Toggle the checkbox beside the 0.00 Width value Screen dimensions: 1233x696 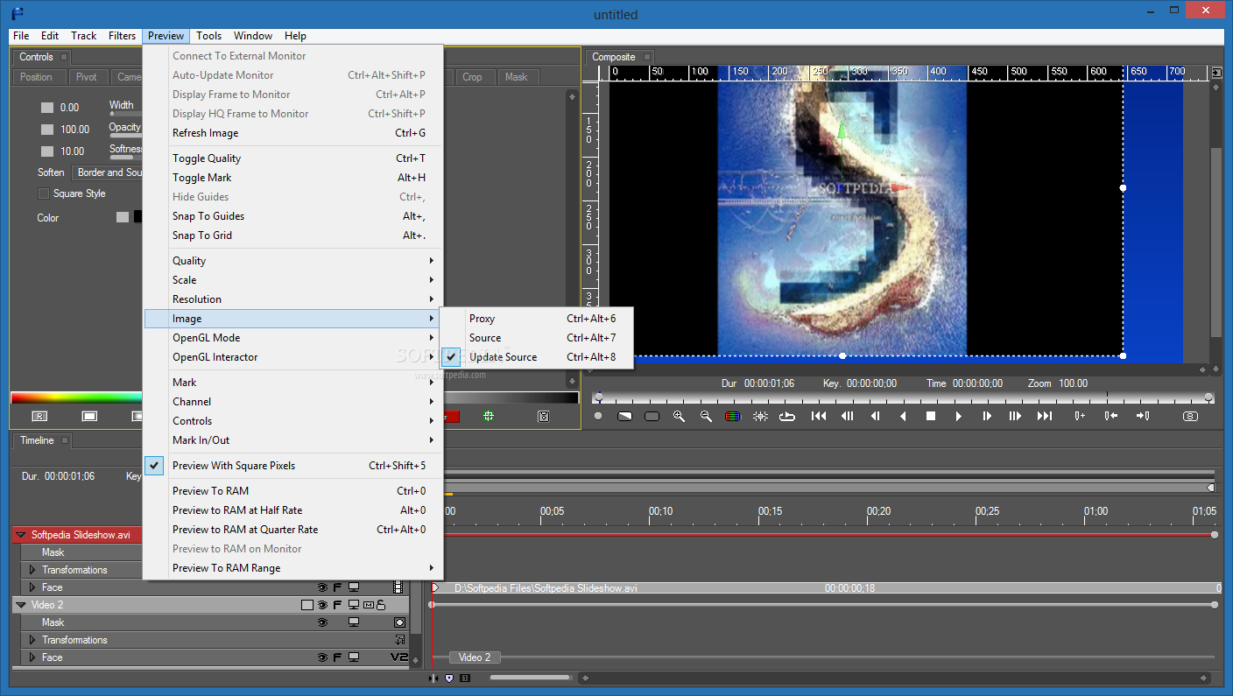point(47,108)
